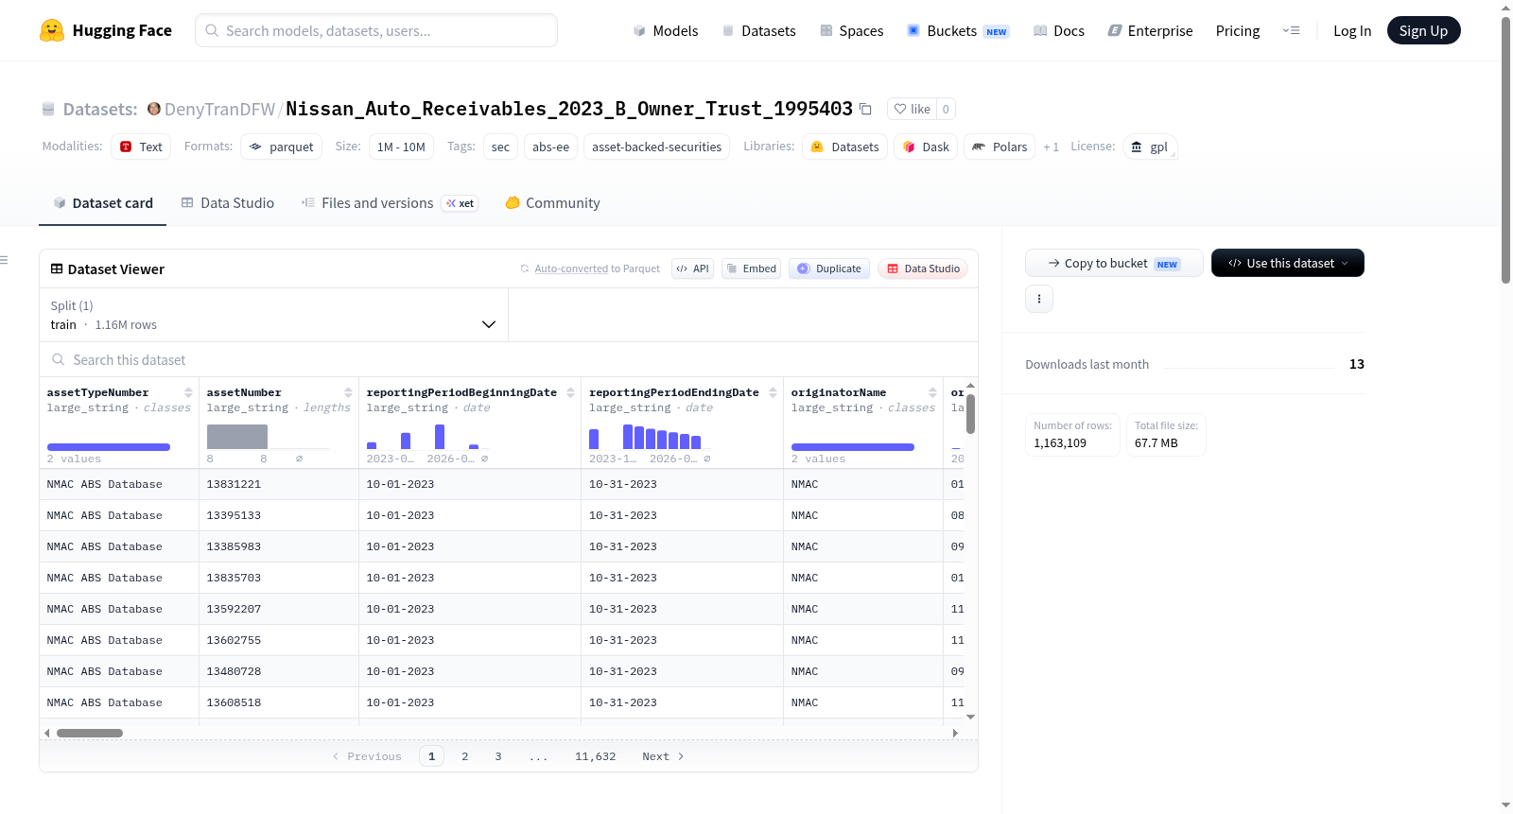Open Buckets in the top navigation
Screen dimensions: 1513x814
pyautogui.click(x=957, y=30)
